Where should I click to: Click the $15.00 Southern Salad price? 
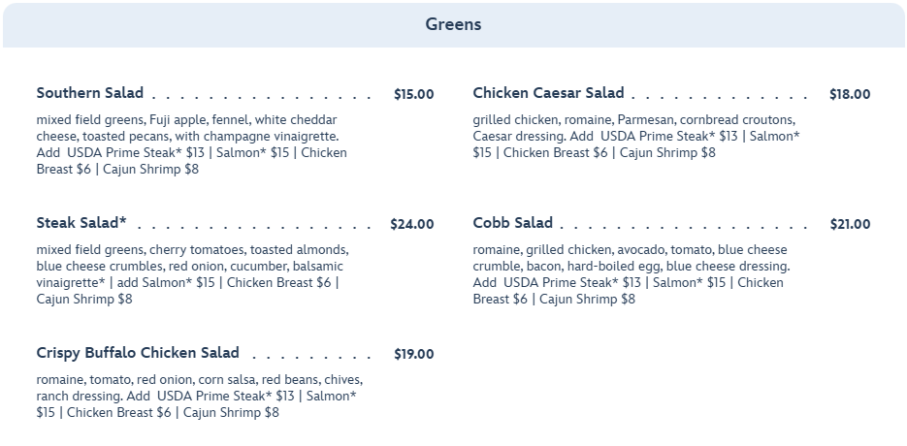click(413, 94)
